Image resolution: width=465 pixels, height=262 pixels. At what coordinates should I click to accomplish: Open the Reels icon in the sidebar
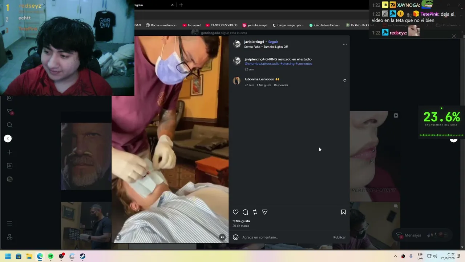pos(10,98)
